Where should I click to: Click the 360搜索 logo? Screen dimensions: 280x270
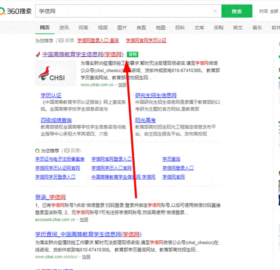[x=16, y=11]
